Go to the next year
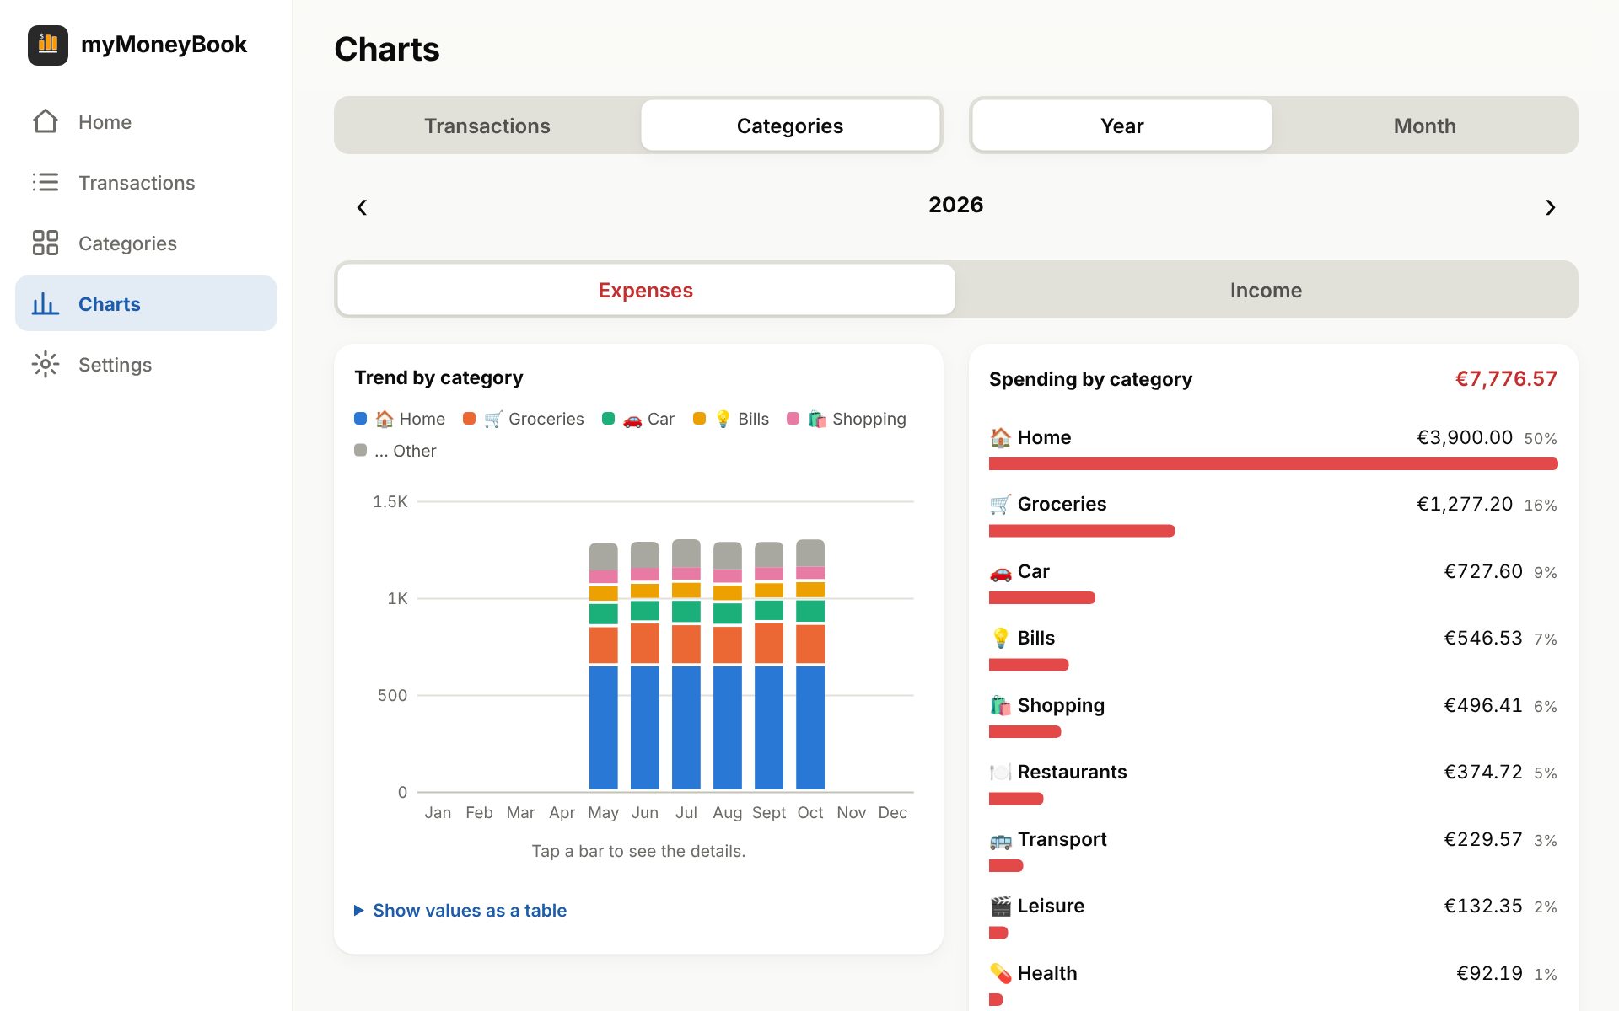This screenshot has width=1619, height=1011. click(x=1550, y=206)
